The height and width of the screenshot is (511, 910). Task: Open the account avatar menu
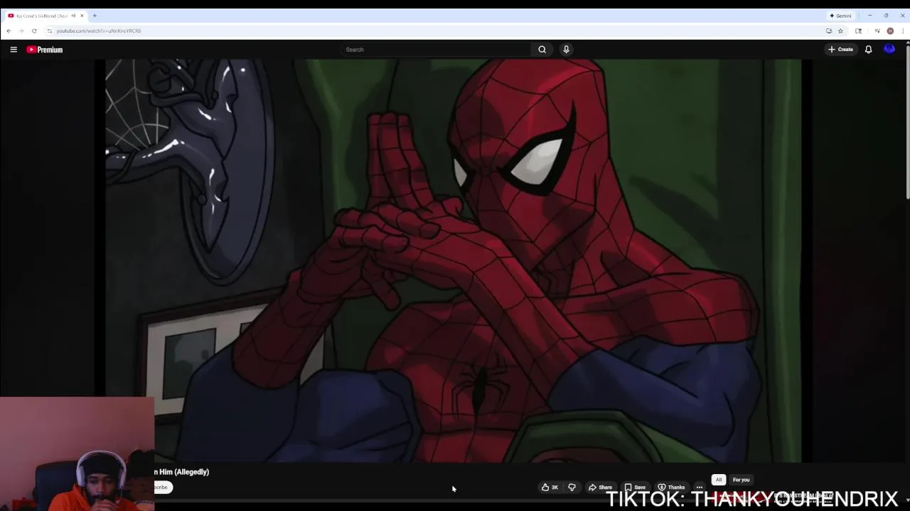889,49
